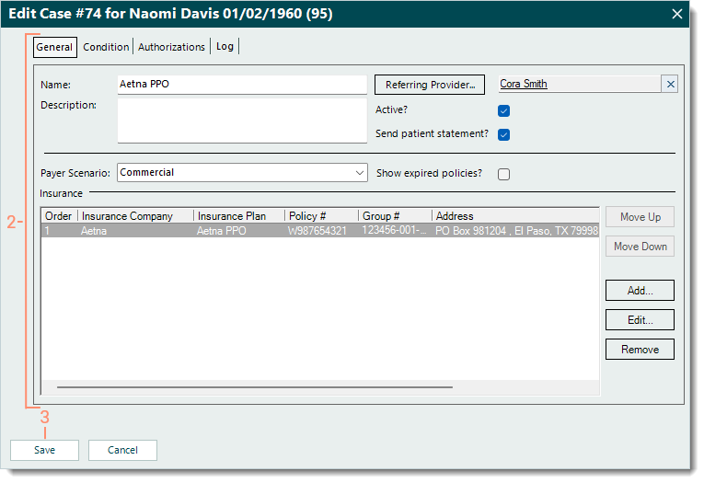Click the insurance list horizontal scrollbar
Viewport: 704px width, 483px height.
[255, 387]
